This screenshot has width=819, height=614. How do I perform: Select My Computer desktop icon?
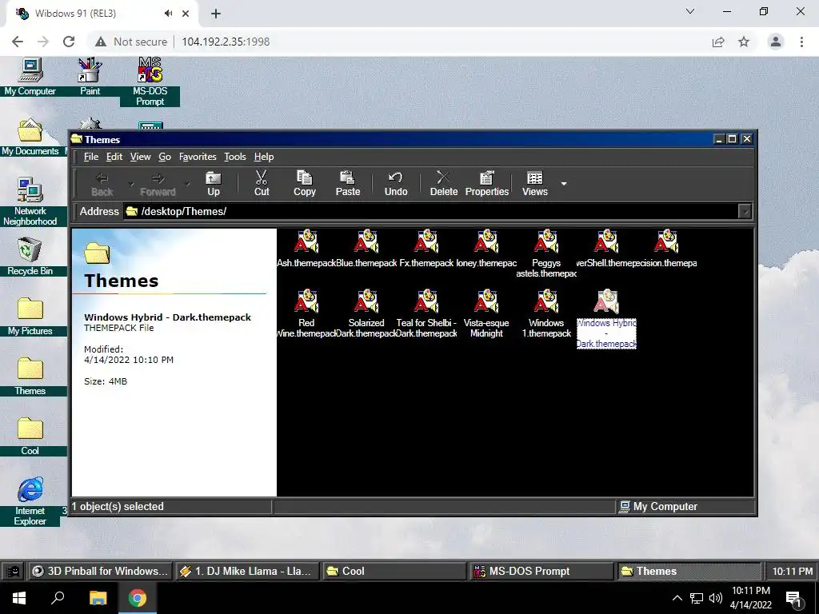pyautogui.click(x=30, y=78)
